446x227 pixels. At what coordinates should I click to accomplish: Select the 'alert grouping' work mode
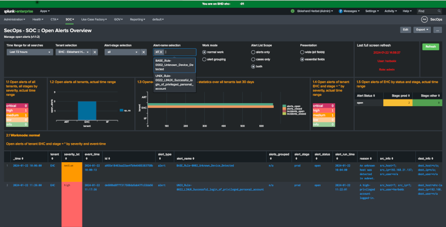pos(204,60)
